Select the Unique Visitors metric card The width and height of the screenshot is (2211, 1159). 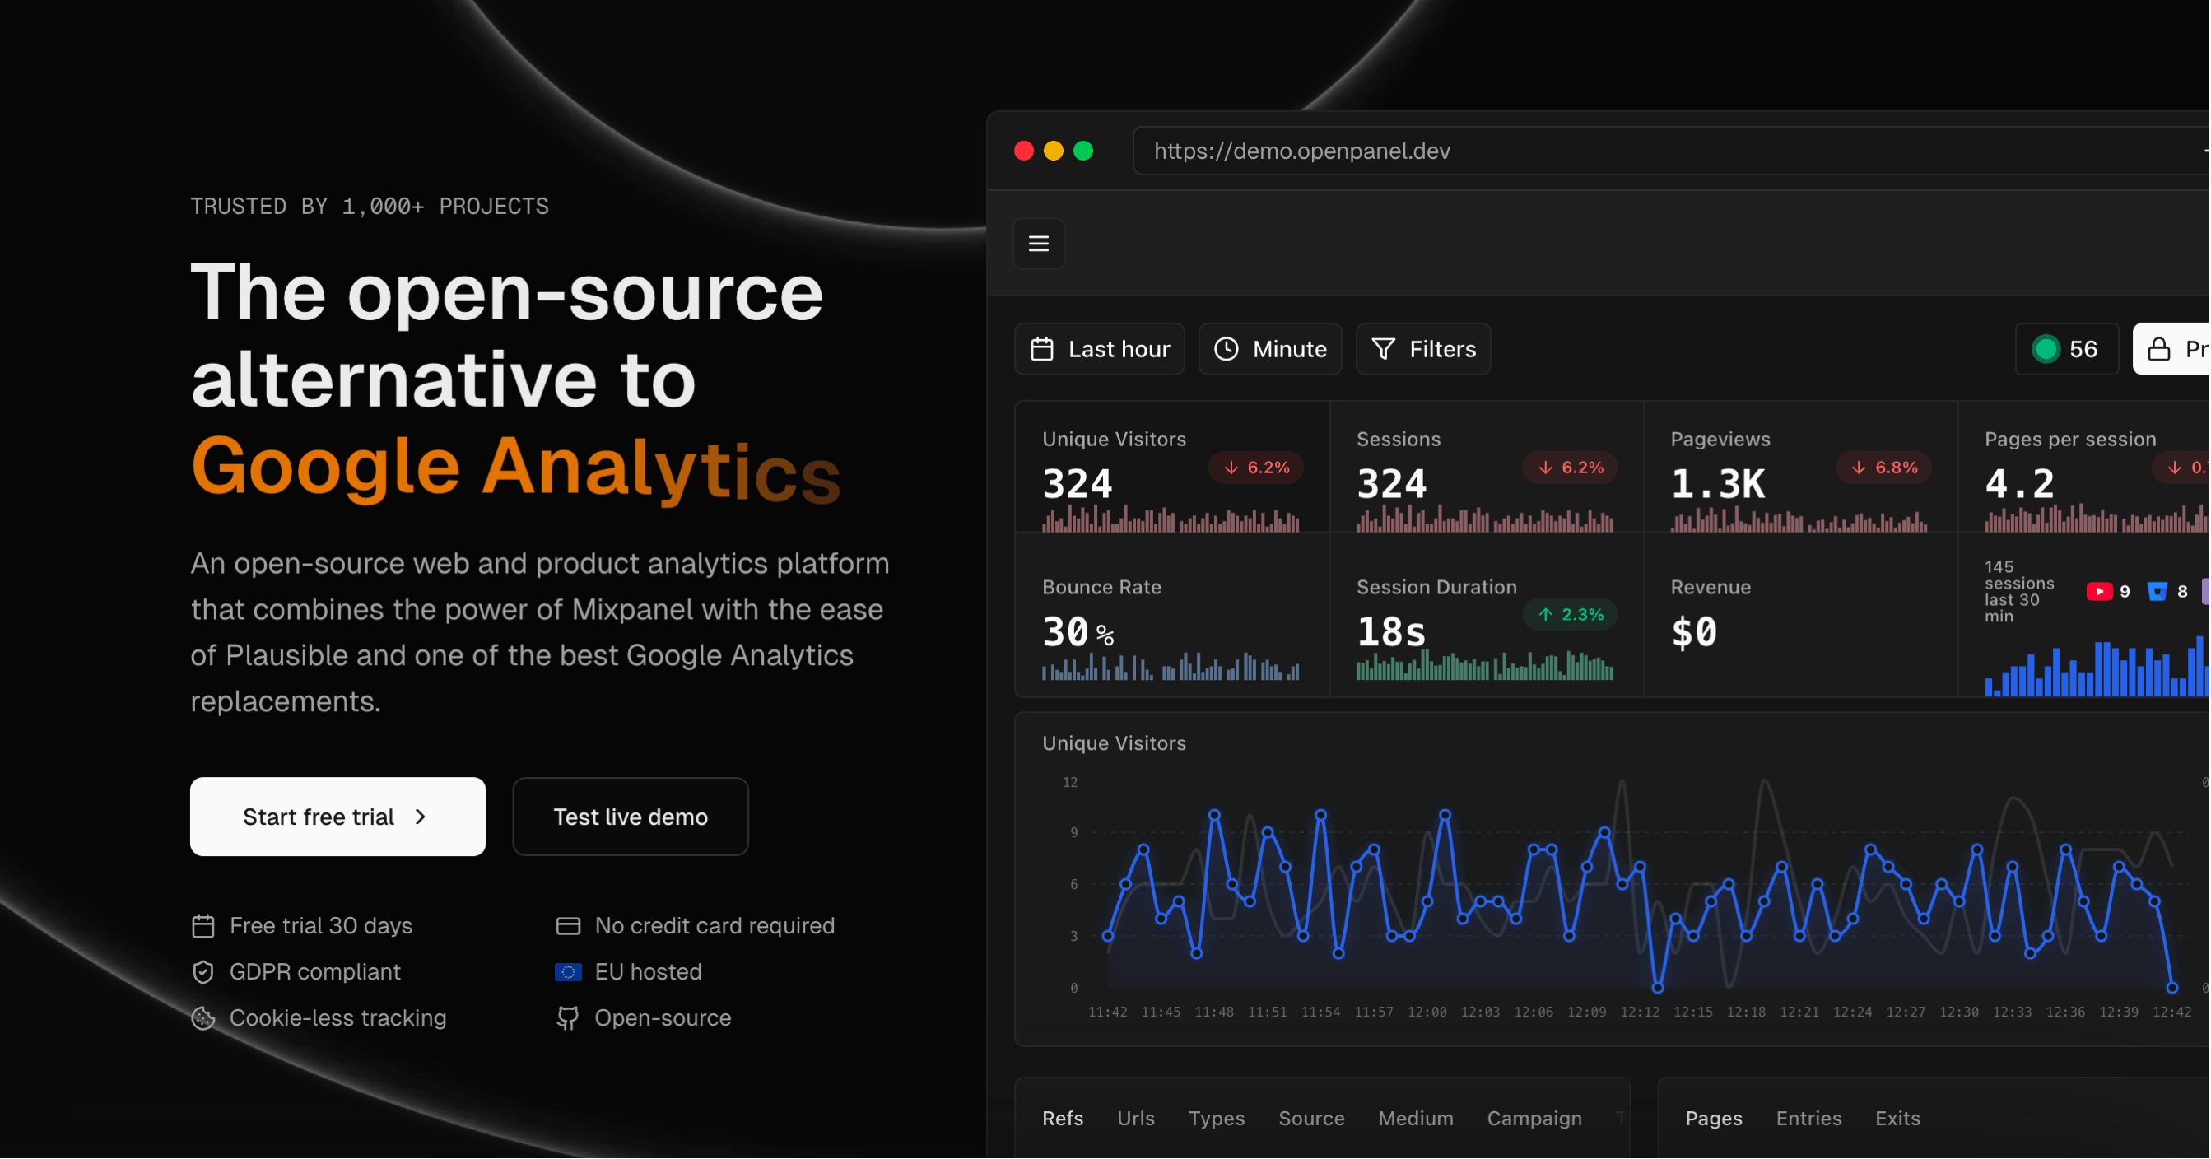[x=1171, y=468]
